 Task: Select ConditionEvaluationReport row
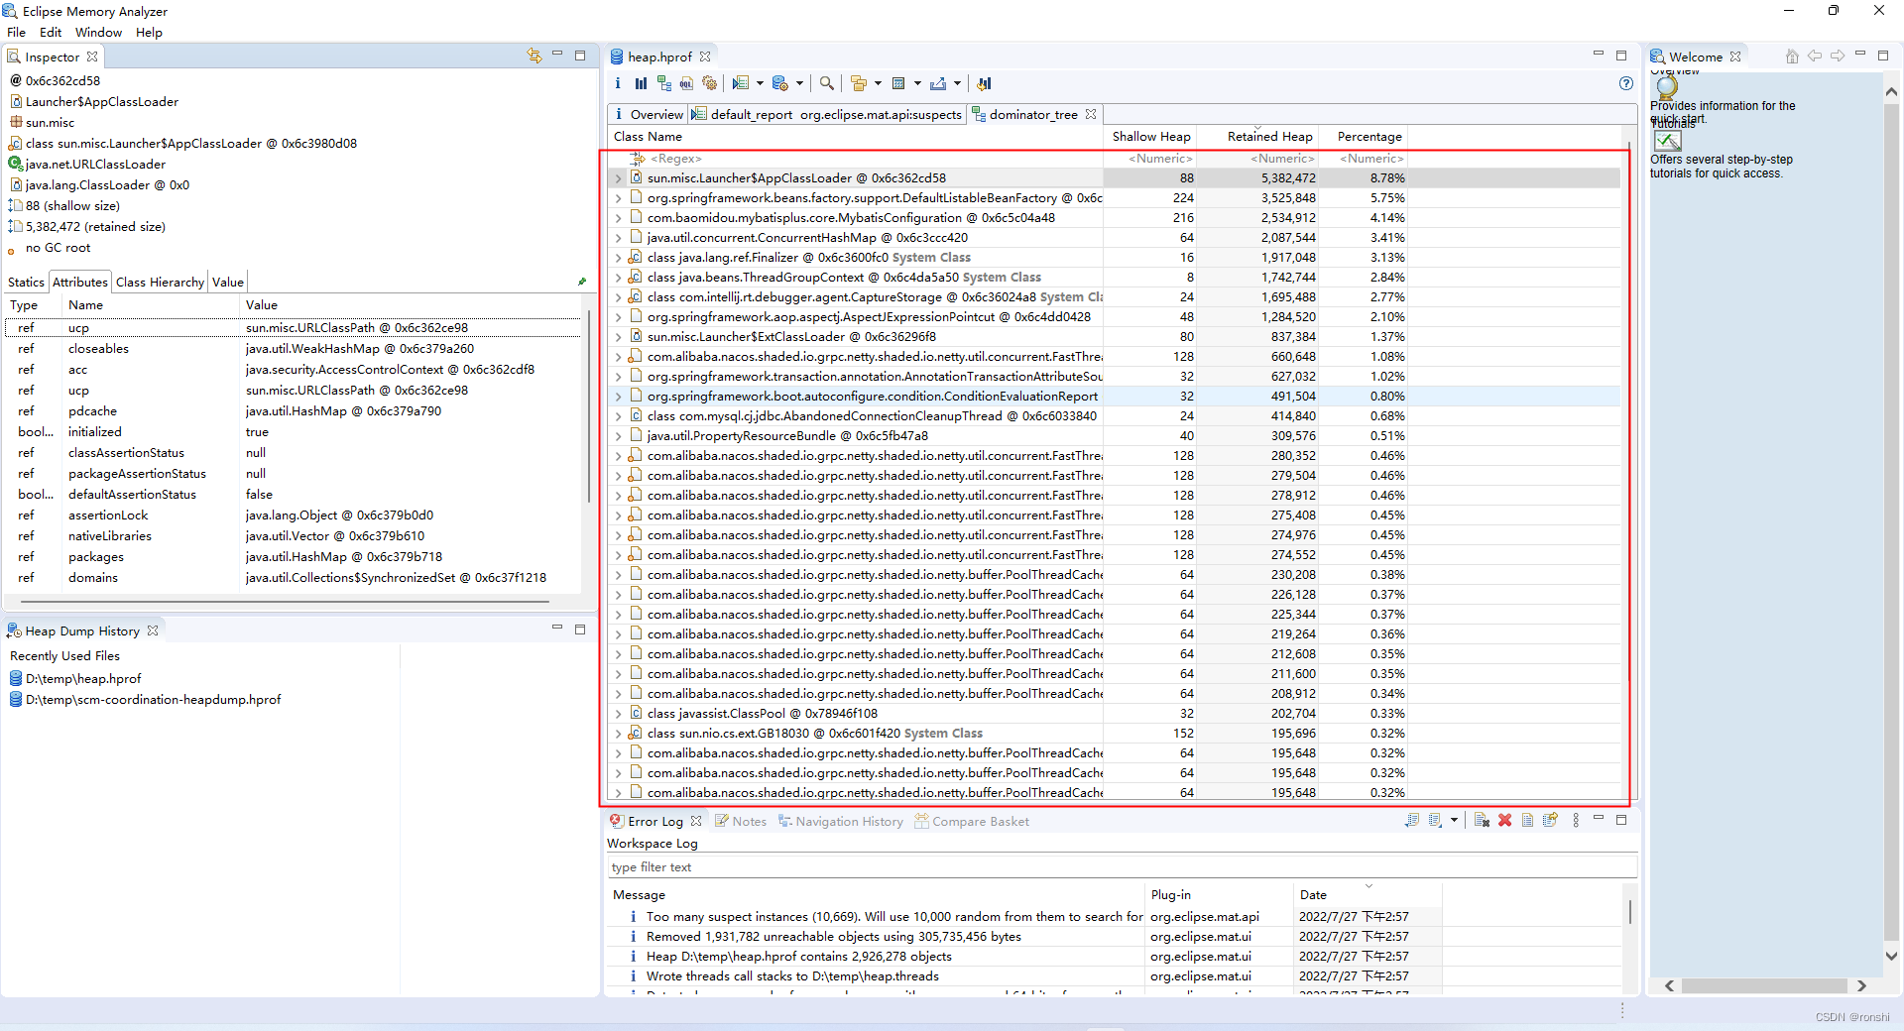(x=1116, y=397)
